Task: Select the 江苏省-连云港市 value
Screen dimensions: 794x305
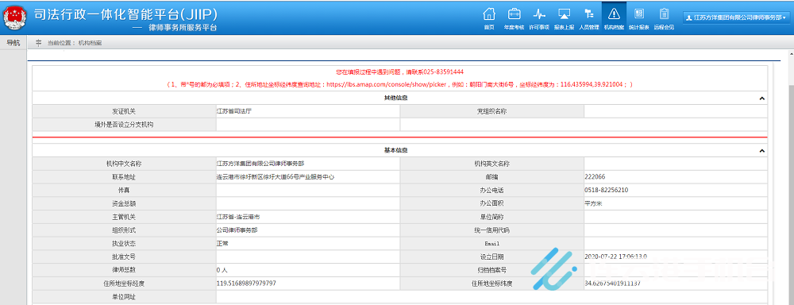Action: (x=238, y=216)
